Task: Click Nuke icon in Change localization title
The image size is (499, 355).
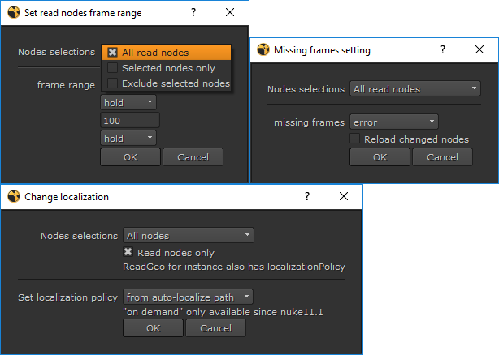Action: [13, 196]
